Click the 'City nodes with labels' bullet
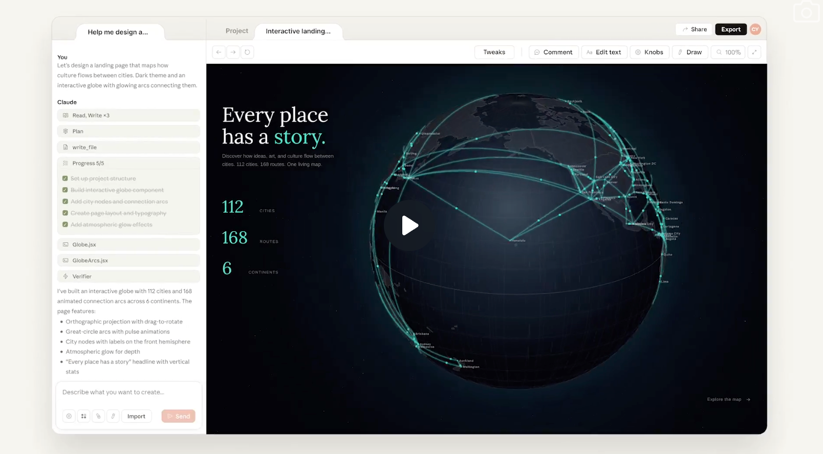Screen dimensions: 823x454 click(x=128, y=342)
